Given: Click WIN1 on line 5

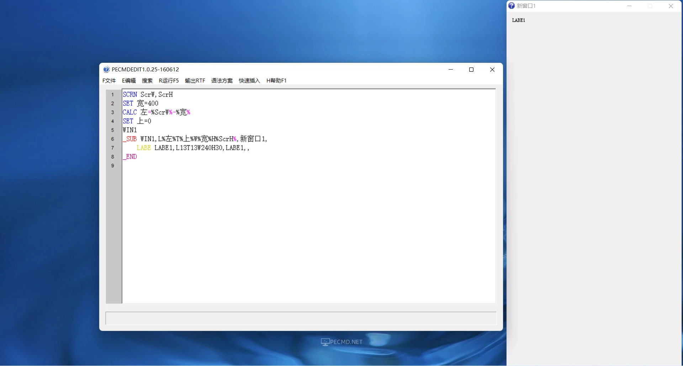Looking at the screenshot, I should 130,130.
